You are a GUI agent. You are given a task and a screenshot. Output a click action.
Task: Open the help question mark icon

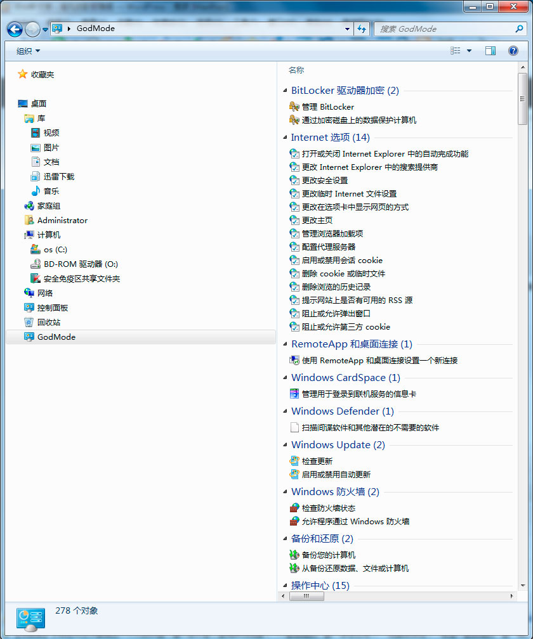[x=513, y=51]
